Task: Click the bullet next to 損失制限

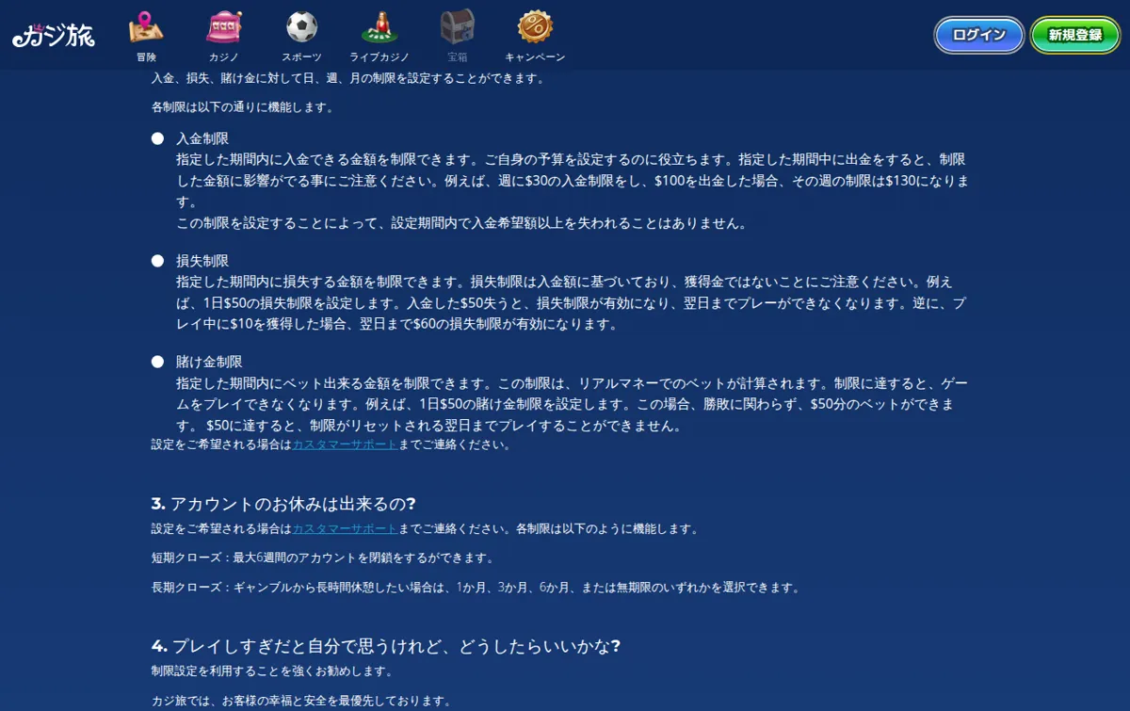Action: coord(158,261)
